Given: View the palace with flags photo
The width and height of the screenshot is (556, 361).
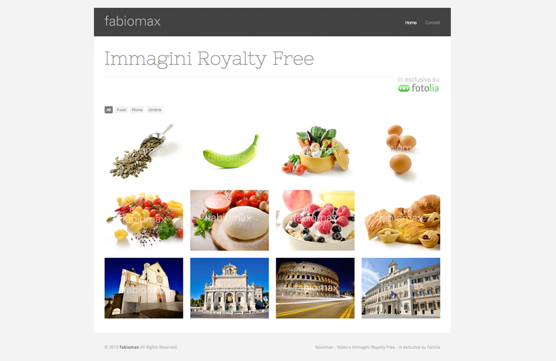Looking at the screenshot, I should click(x=401, y=288).
